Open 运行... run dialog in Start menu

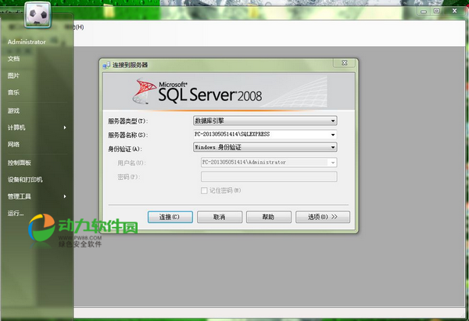point(16,213)
